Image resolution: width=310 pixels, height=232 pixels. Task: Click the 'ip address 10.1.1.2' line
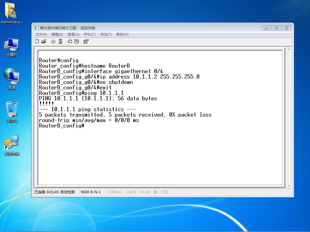(119, 77)
